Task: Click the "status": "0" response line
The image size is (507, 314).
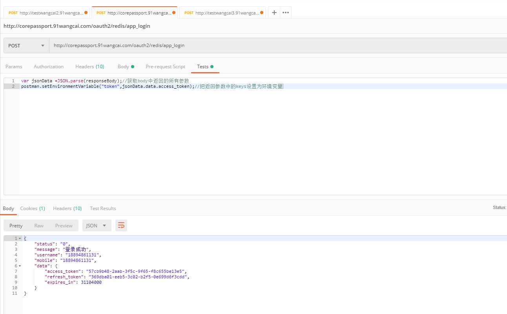Action: coord(52,244)
